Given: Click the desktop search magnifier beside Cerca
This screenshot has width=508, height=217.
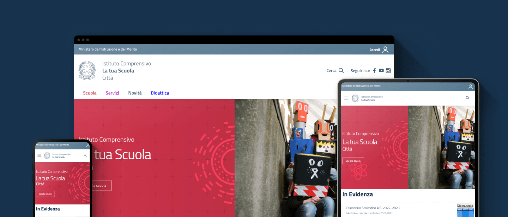Looking at the screenshot, I should 341,71.
